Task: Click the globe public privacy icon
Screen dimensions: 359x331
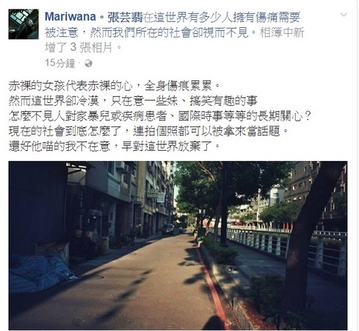Action: [x=88, y=63]
